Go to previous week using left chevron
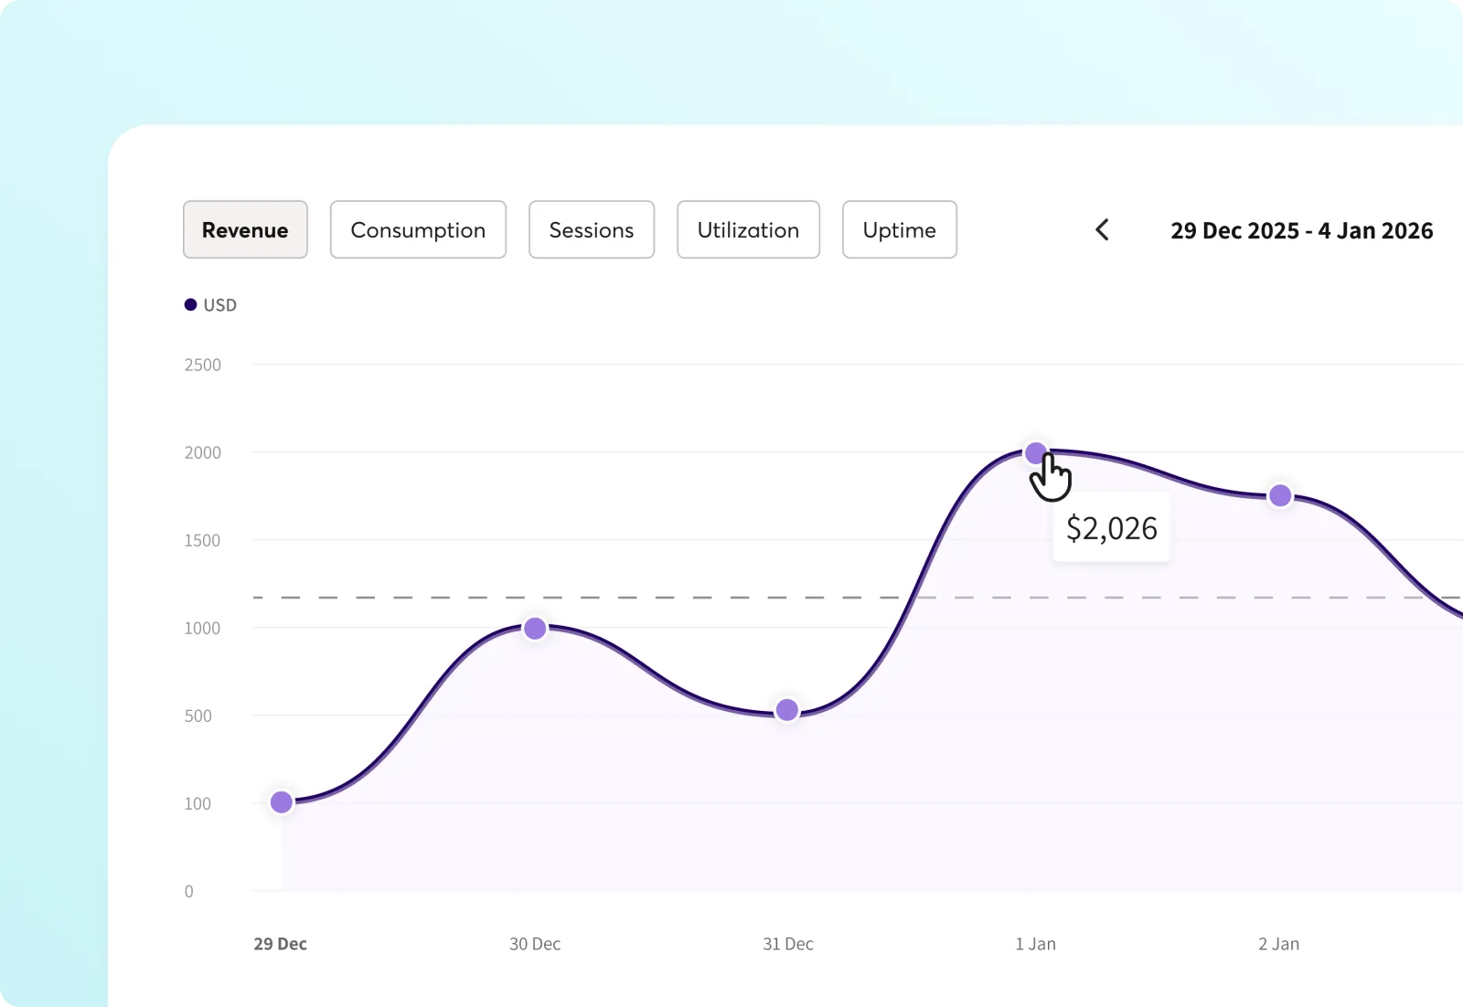The width and height of the screenshot is (1463, 1007). tap(1103, 230)
